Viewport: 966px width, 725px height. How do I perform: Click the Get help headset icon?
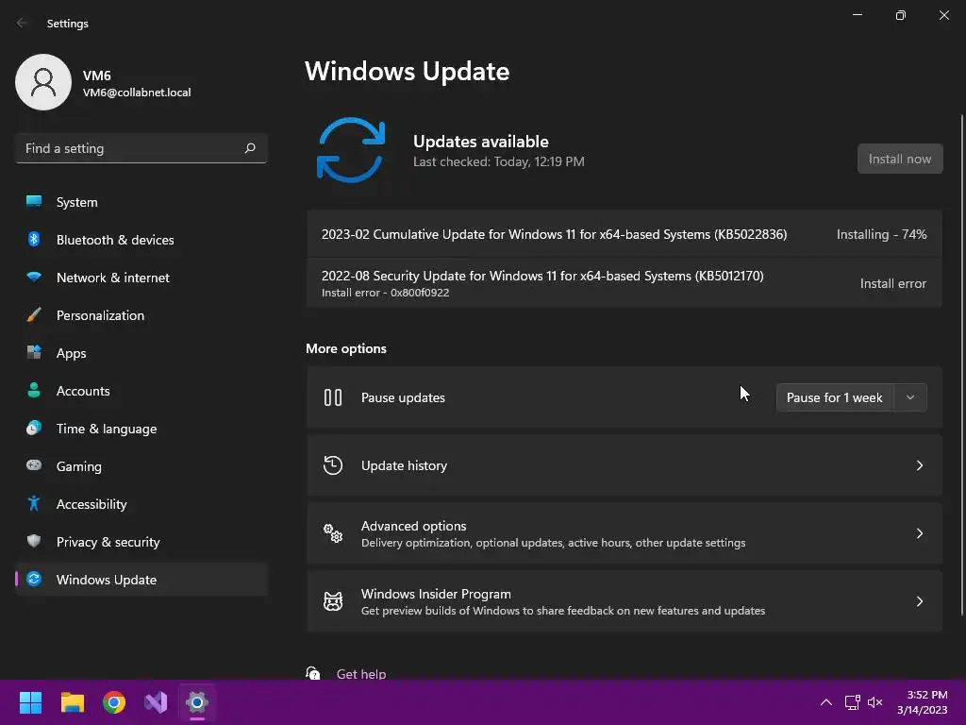[313, 673]
